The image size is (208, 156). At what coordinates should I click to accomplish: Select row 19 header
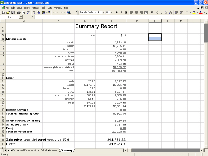(3, 71)
